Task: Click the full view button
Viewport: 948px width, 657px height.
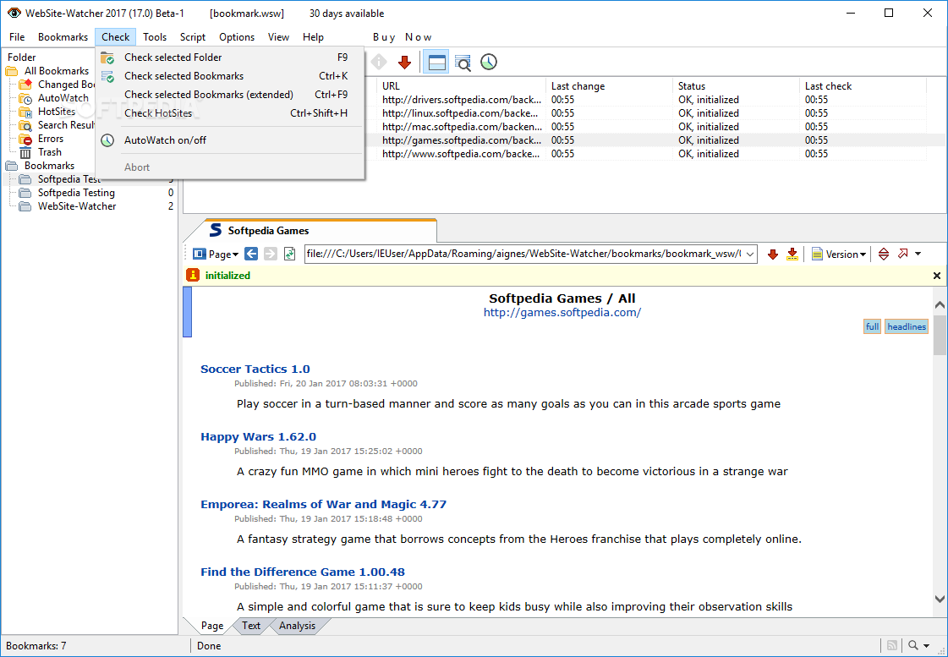Action: (x=872, y=327)
